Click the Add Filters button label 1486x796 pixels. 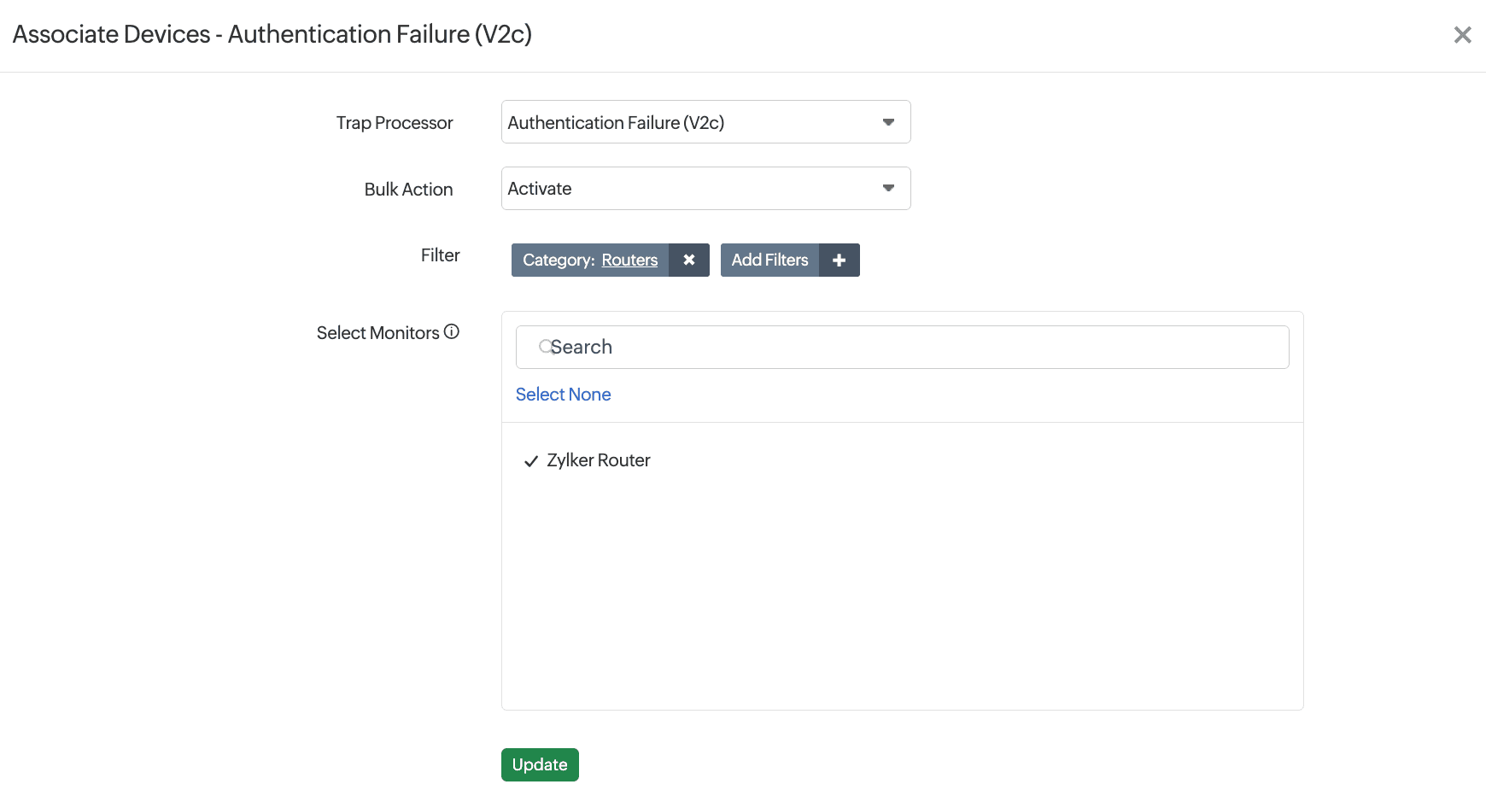point(769,260)
